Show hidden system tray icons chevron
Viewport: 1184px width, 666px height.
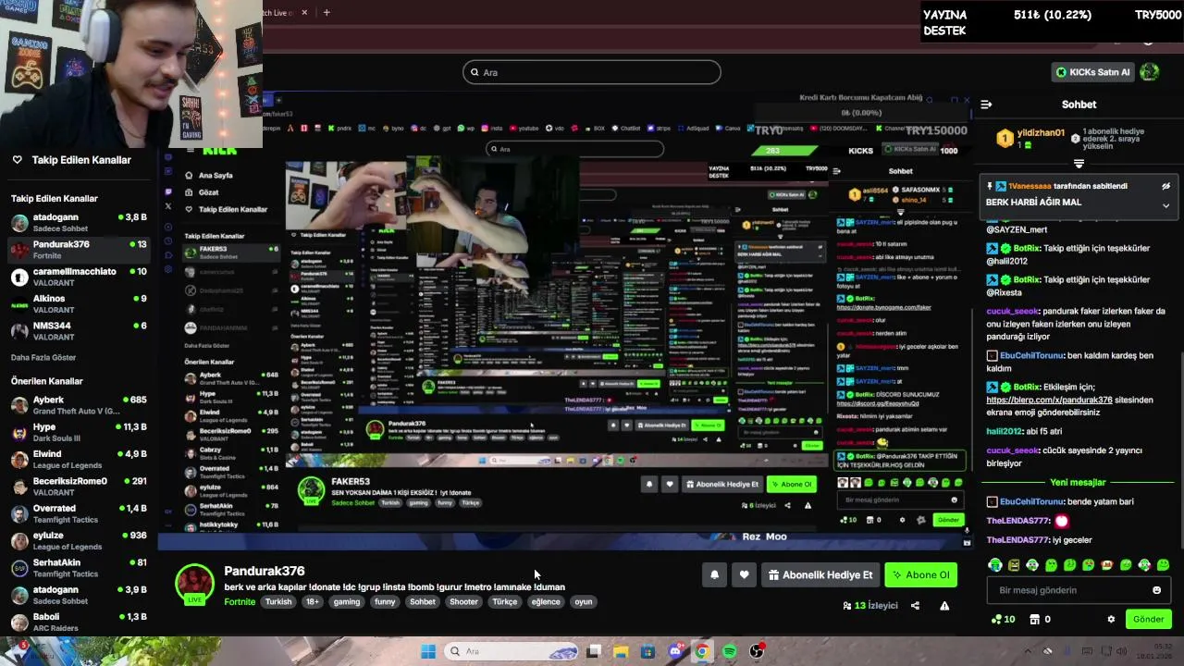pos(1027,651)
